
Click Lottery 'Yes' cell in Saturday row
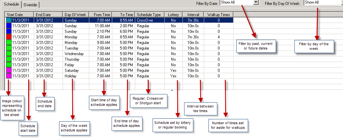[173, 70]
